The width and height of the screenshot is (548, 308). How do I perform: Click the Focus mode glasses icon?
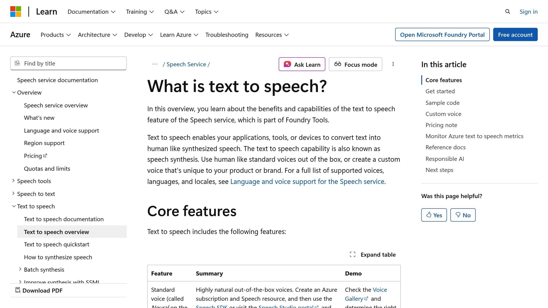[338, 64]
